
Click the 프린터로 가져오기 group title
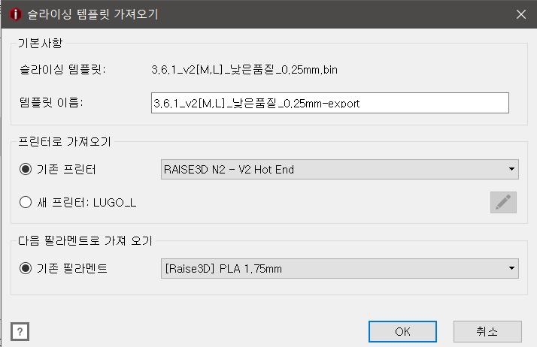65,141
